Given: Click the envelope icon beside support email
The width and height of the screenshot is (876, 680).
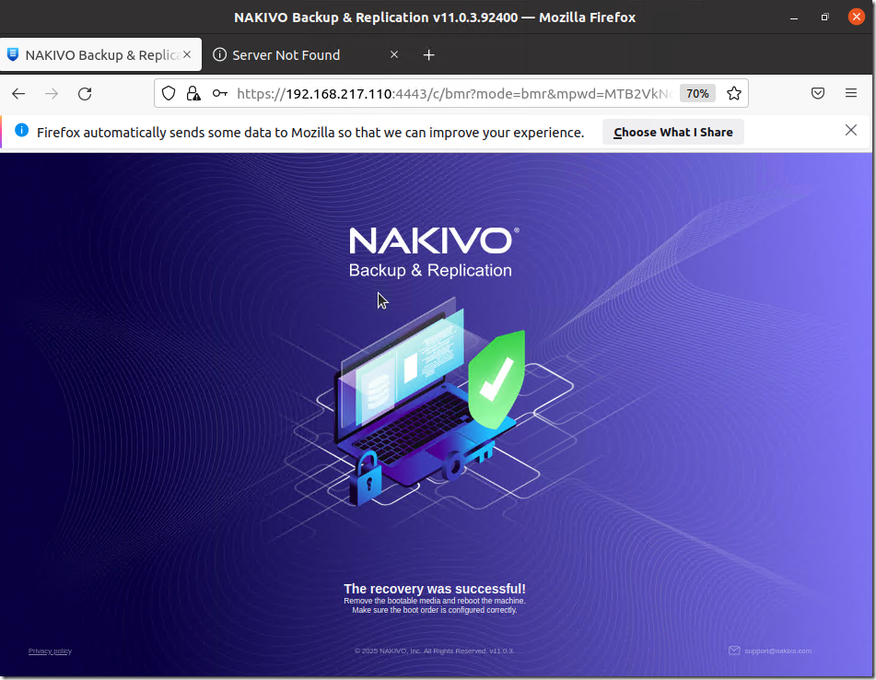Looking at the screenshot, I should click(x=734, y=651).
